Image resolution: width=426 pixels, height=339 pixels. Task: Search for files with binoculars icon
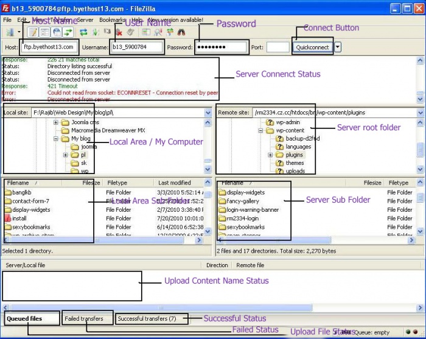pyautogui.click(x=181, y=32)
